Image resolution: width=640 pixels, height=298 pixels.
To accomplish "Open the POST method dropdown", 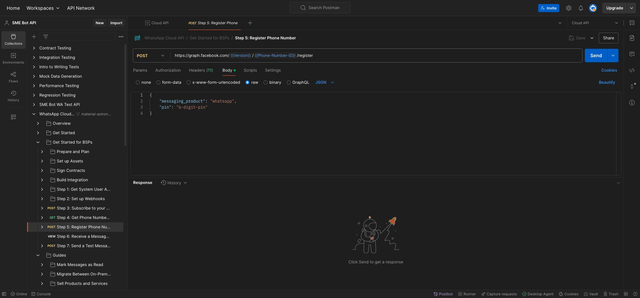I will point(151,55).
